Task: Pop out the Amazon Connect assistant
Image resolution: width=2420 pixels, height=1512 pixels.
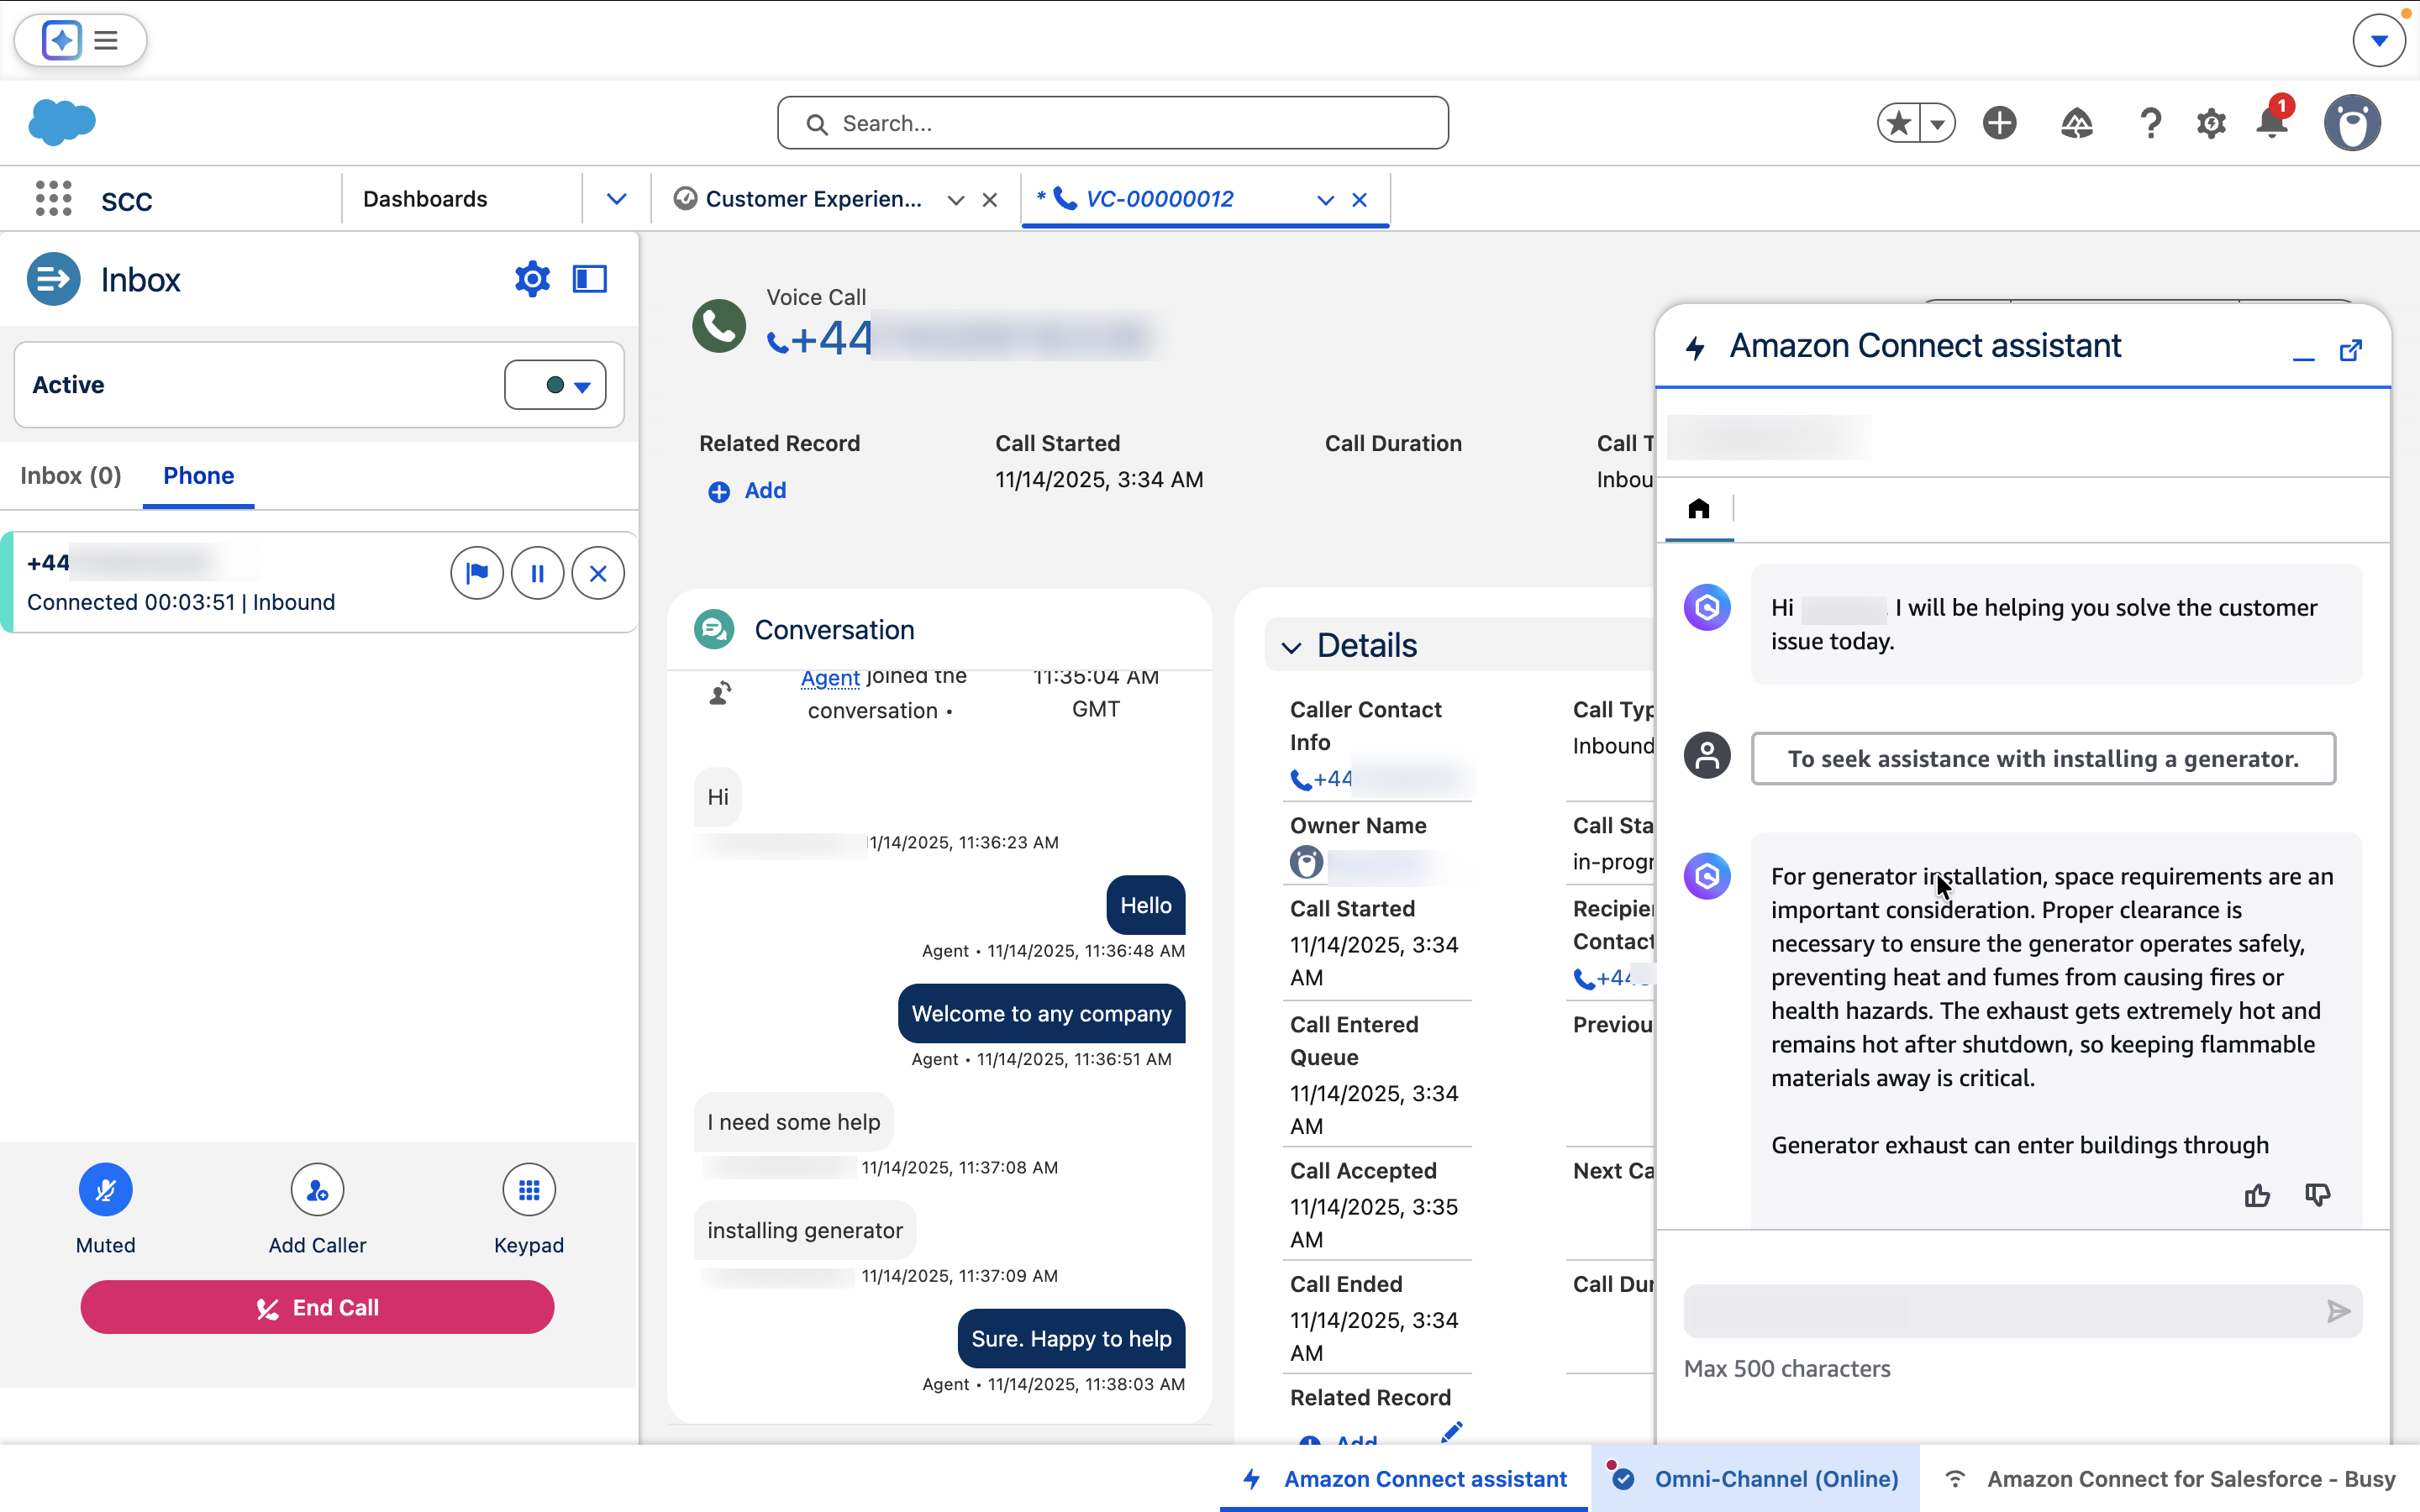Action: [x=2351, y=351]
